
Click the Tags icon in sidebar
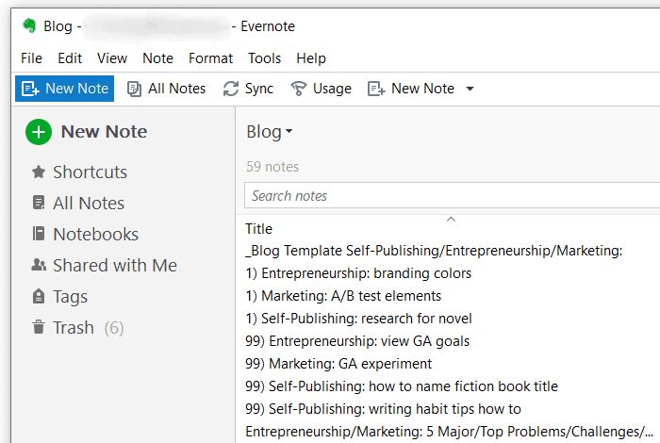(39, 296)
